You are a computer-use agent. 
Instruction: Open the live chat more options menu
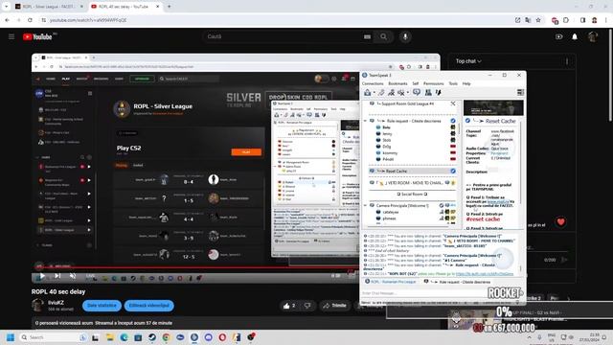point(567,61)
